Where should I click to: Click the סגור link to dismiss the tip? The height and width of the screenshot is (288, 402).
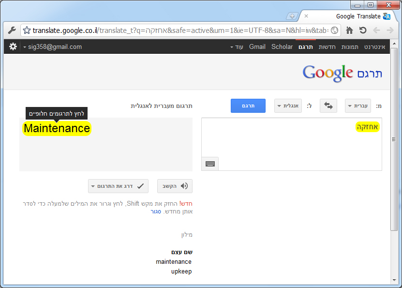pyautogui.click(x=156, y=212)
